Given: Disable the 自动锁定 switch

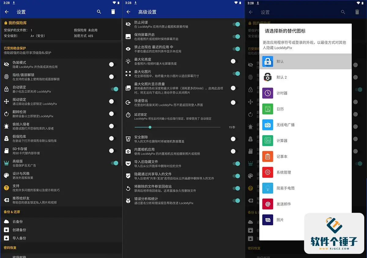Looking at the screenshot, I should coord(114,89).
